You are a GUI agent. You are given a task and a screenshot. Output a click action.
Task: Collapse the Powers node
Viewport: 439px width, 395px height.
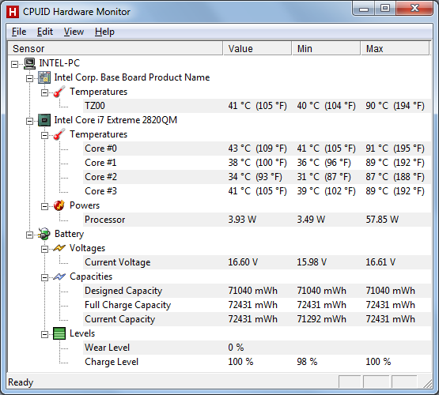coord(44,207)
